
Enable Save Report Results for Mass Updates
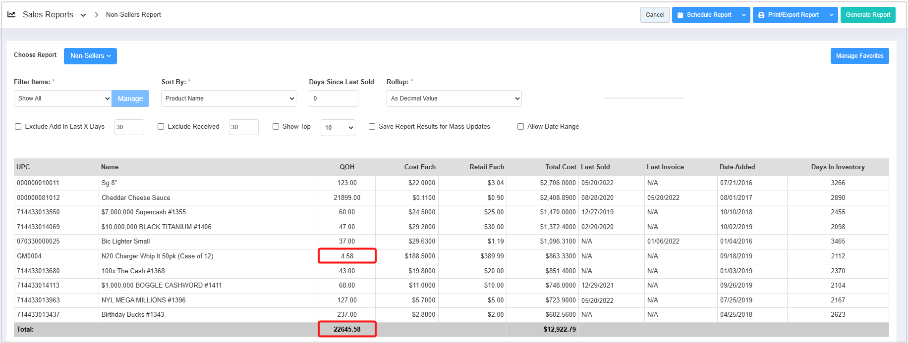[372, 127]
